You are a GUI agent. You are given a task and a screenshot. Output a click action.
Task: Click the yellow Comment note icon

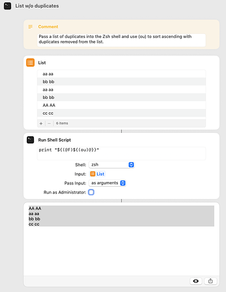click(30, 27)
